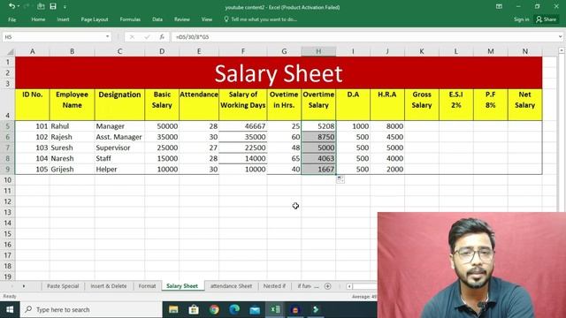Open the Page Layout ribbon tab
This screenshot has width=566, height=318.
point(95,19)
